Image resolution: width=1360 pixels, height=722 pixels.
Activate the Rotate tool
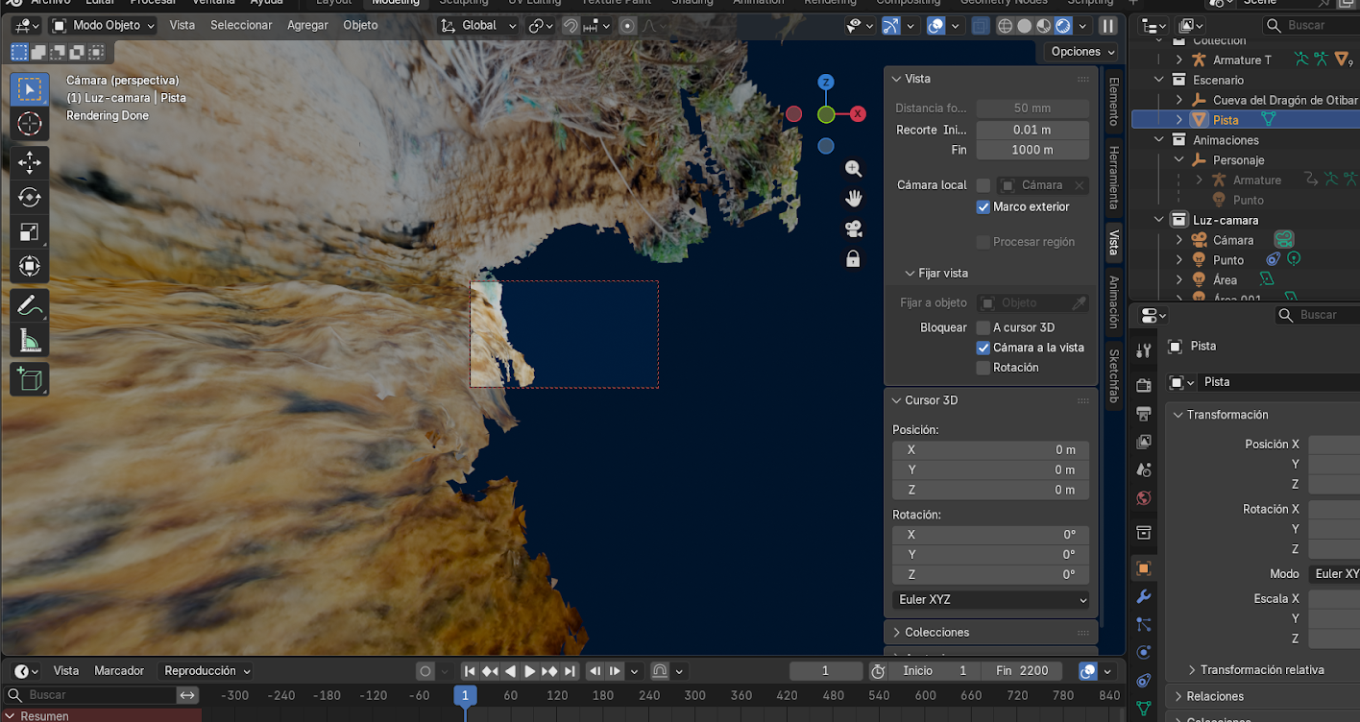click(30, 197)
